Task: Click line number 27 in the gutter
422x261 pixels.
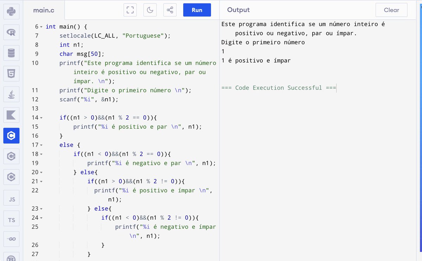Action: pos(35,254)
